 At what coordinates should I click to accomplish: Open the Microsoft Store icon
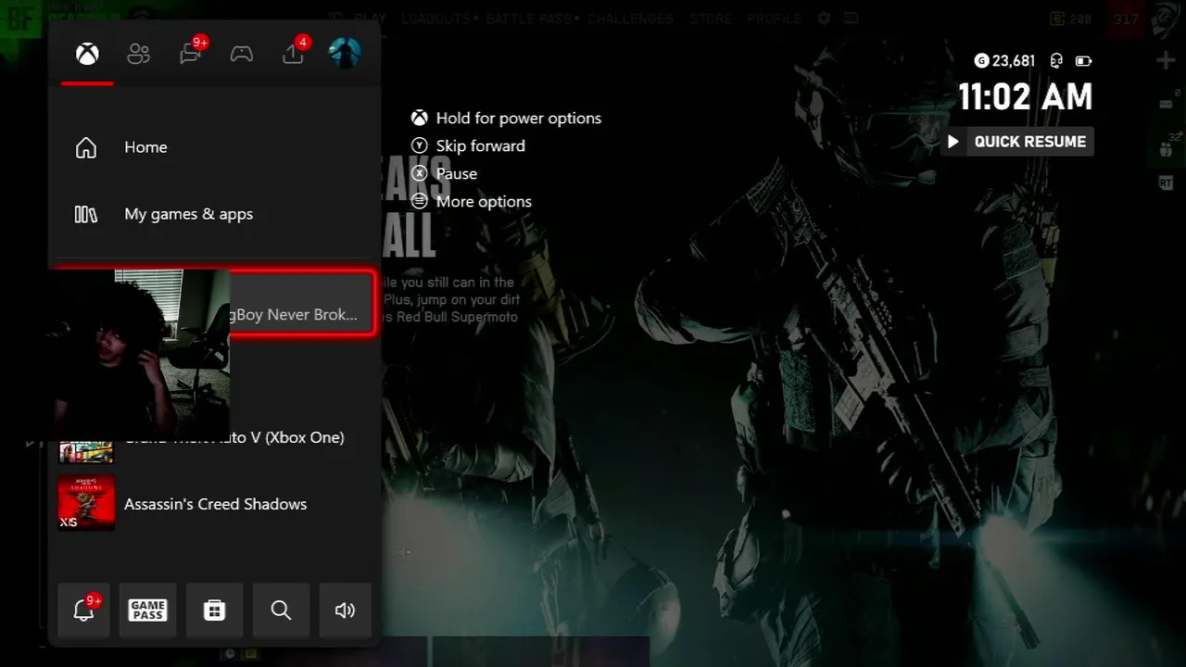214,610
